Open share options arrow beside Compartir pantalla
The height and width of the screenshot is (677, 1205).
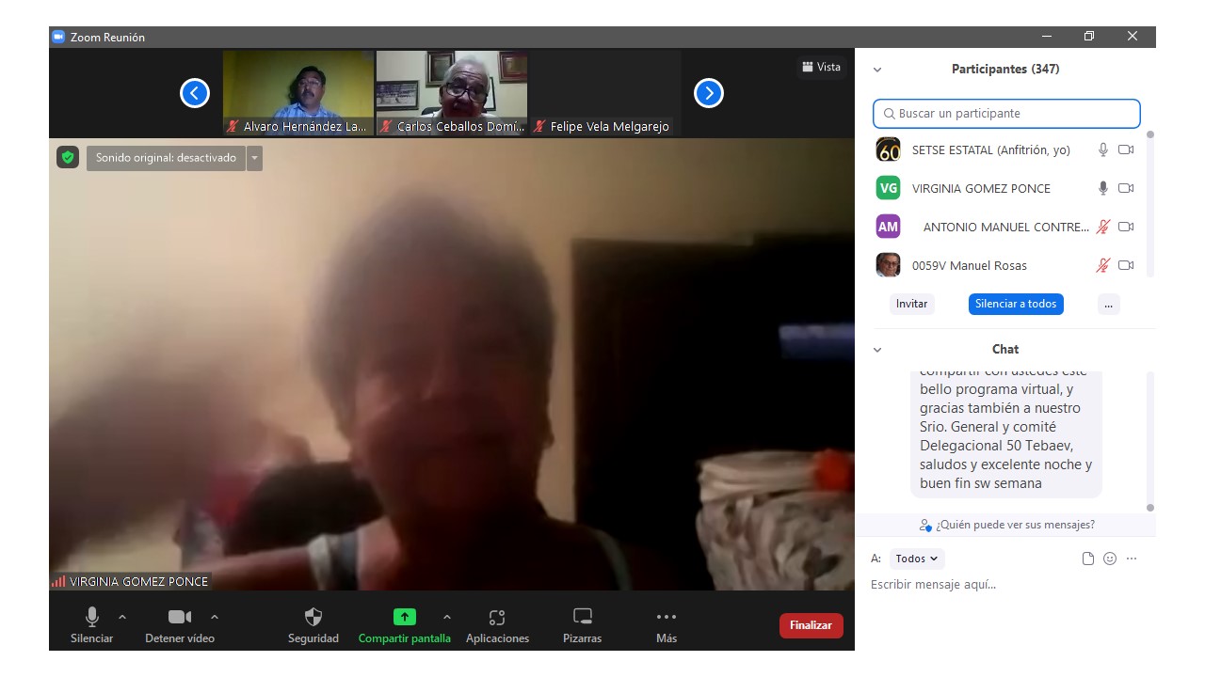point(446,617)
